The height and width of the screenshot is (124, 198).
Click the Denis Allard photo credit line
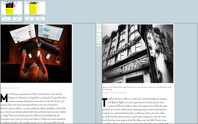[x=114, y=93]
